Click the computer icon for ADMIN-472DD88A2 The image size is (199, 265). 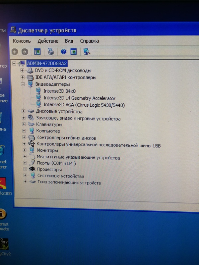(x=22, y=64)
